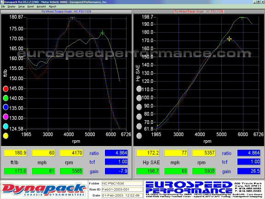Open the Display menu
Image resolution: width=265 pixels, height=199 pixels.
click(12, 6)
